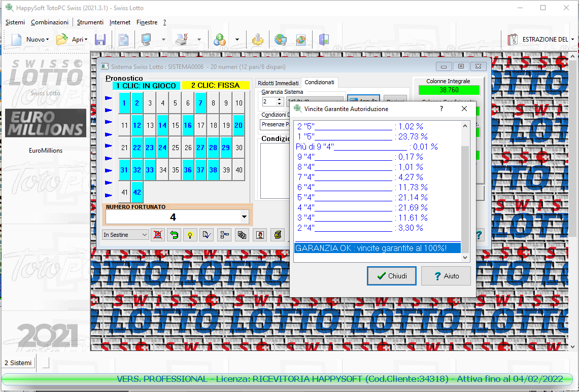Click the list with blue arrow icon
The height and width of the screenshot is (392, 579).
coord(224,235)
